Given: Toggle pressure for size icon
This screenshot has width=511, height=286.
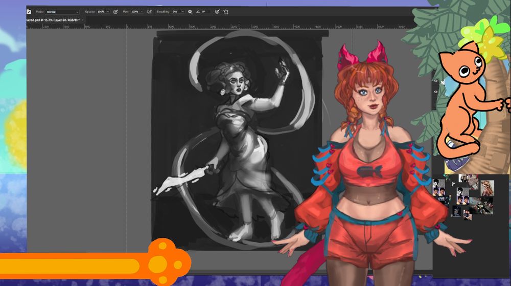Looking at the screenshot, I should tap(217, 12).
